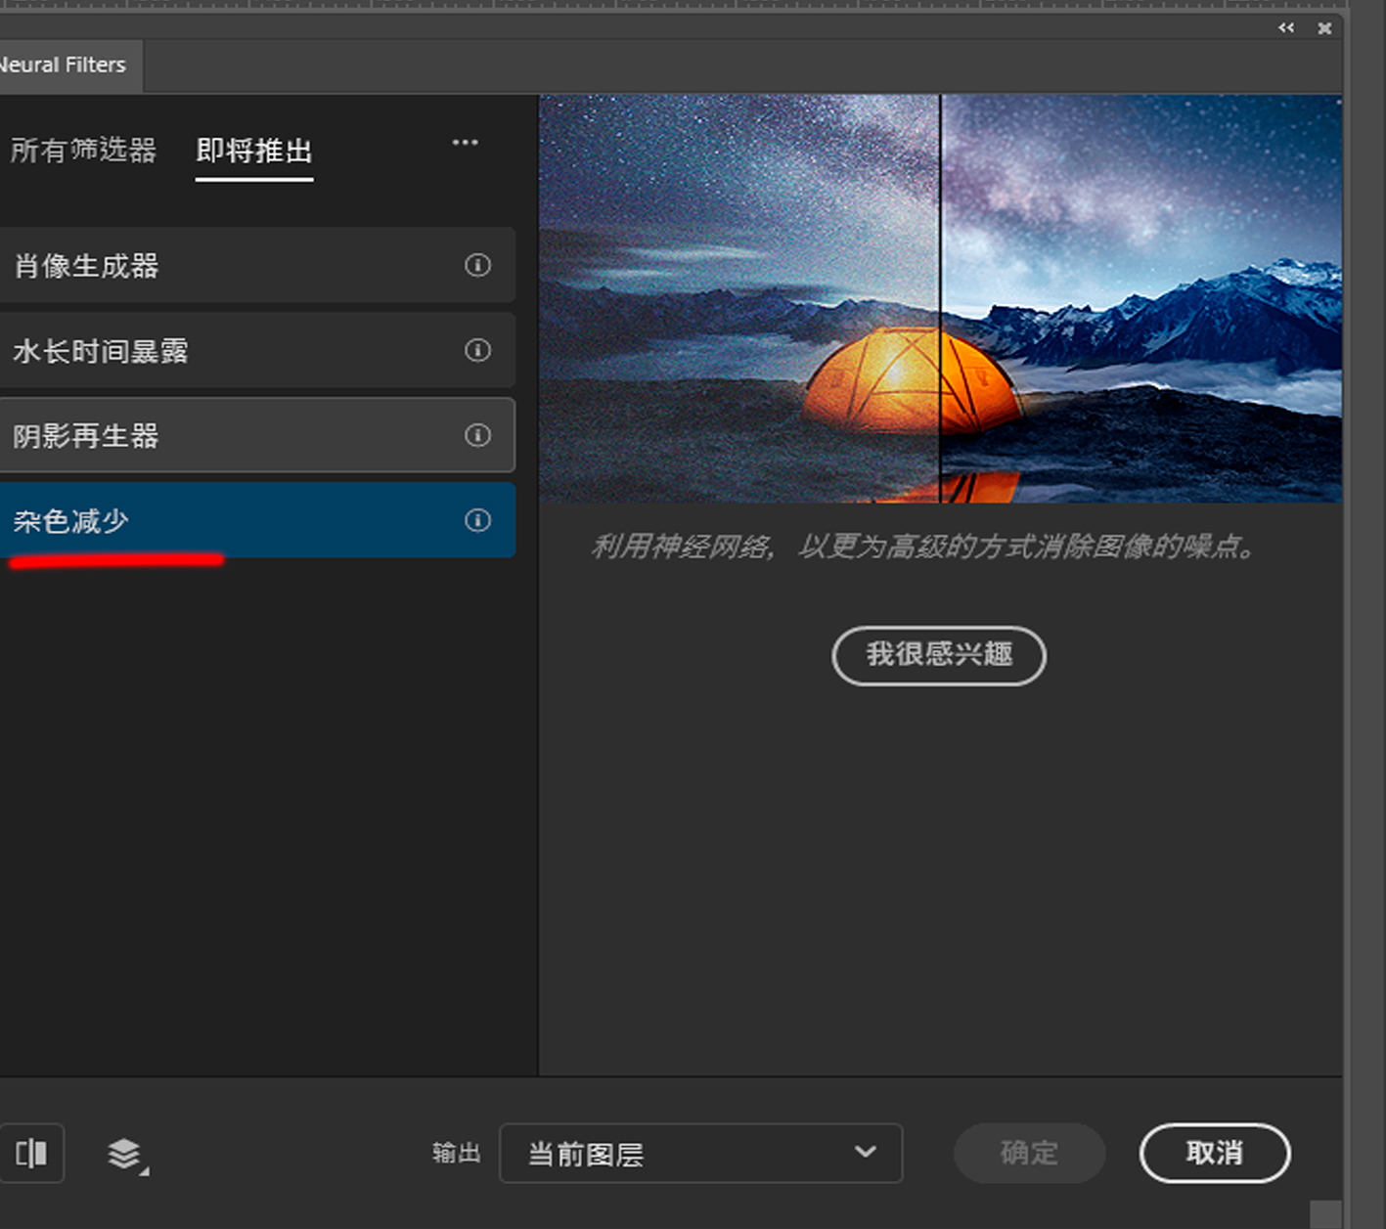Open info for 水长时间曝露 filter

click(x=477, y=350)
